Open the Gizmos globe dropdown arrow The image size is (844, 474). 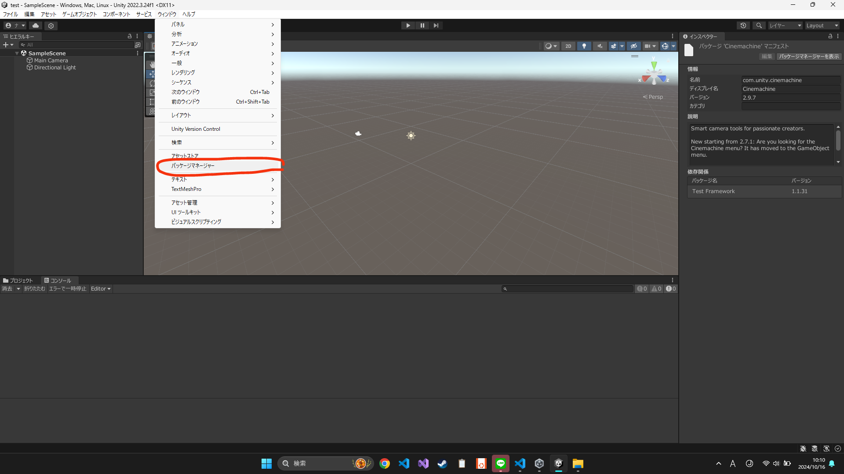673,46
